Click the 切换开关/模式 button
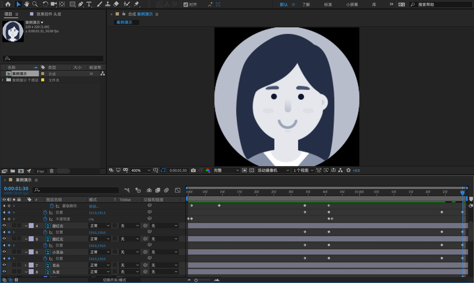Screen dimensions: 474x283 (115, 280)
